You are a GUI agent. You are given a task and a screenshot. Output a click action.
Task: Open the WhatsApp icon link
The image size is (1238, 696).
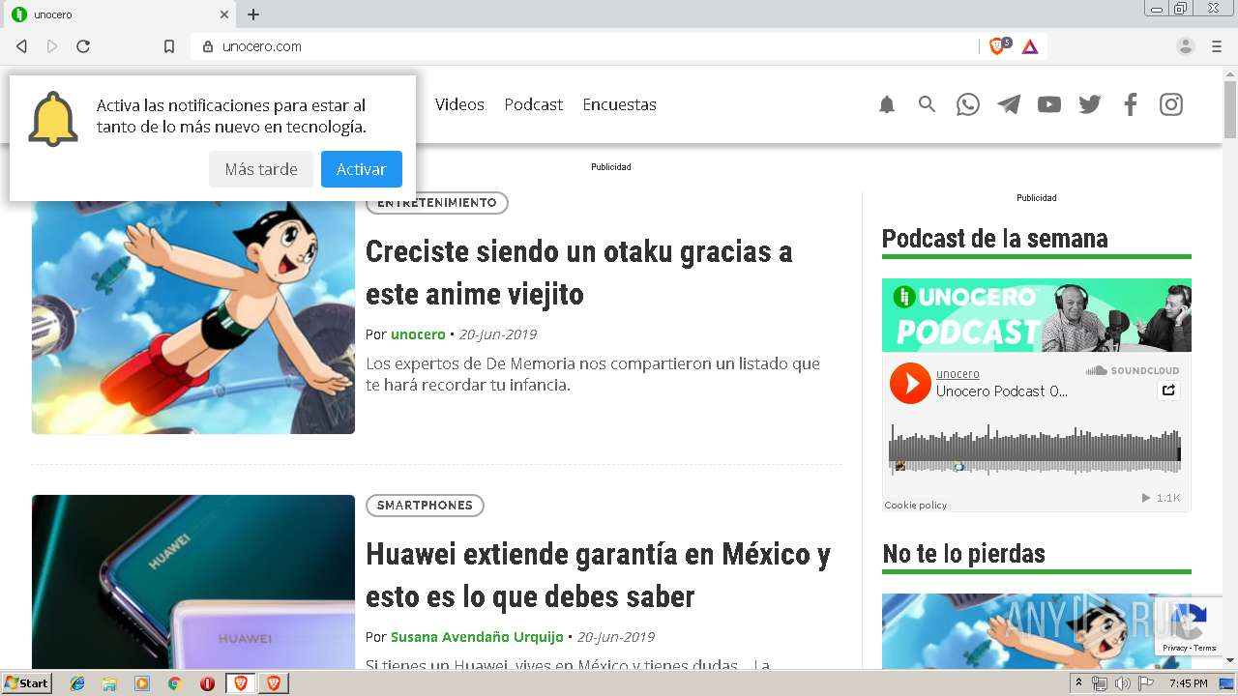(968, 104)
